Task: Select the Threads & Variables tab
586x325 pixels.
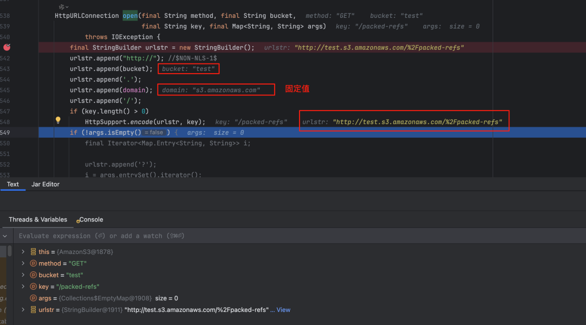Action: pyautogui.click(x=38, y=219)
